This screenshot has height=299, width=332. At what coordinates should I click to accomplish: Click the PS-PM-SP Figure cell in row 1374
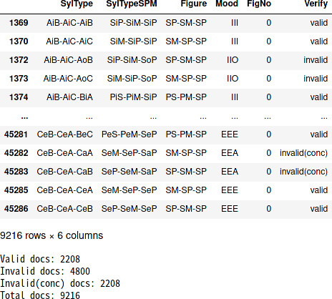(186, 97)
